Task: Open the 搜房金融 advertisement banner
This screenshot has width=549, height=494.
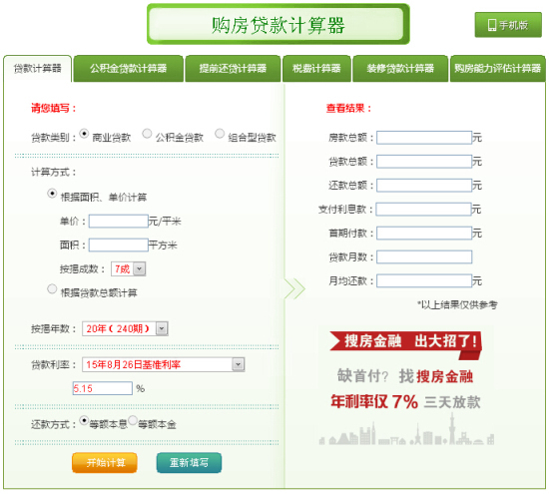Action: pos(406,386)
